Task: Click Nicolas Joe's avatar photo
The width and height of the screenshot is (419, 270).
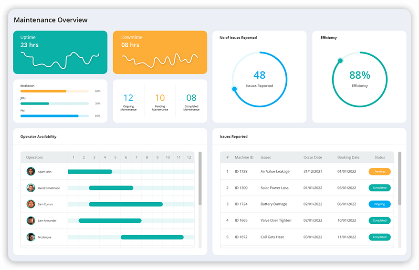Action: coord(31,237)
